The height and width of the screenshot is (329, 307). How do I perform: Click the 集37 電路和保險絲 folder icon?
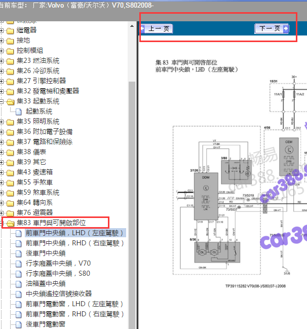coord(10,142)
